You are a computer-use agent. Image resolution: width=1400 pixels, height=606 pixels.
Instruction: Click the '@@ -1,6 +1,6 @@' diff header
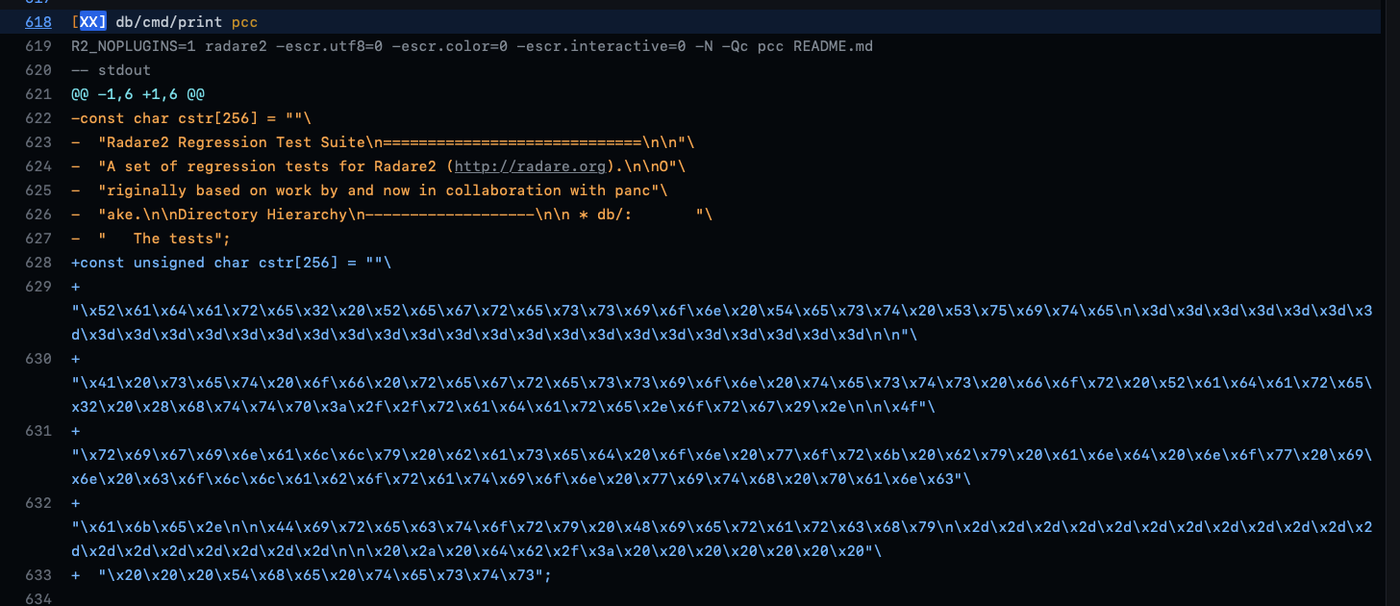pos(137,94)
